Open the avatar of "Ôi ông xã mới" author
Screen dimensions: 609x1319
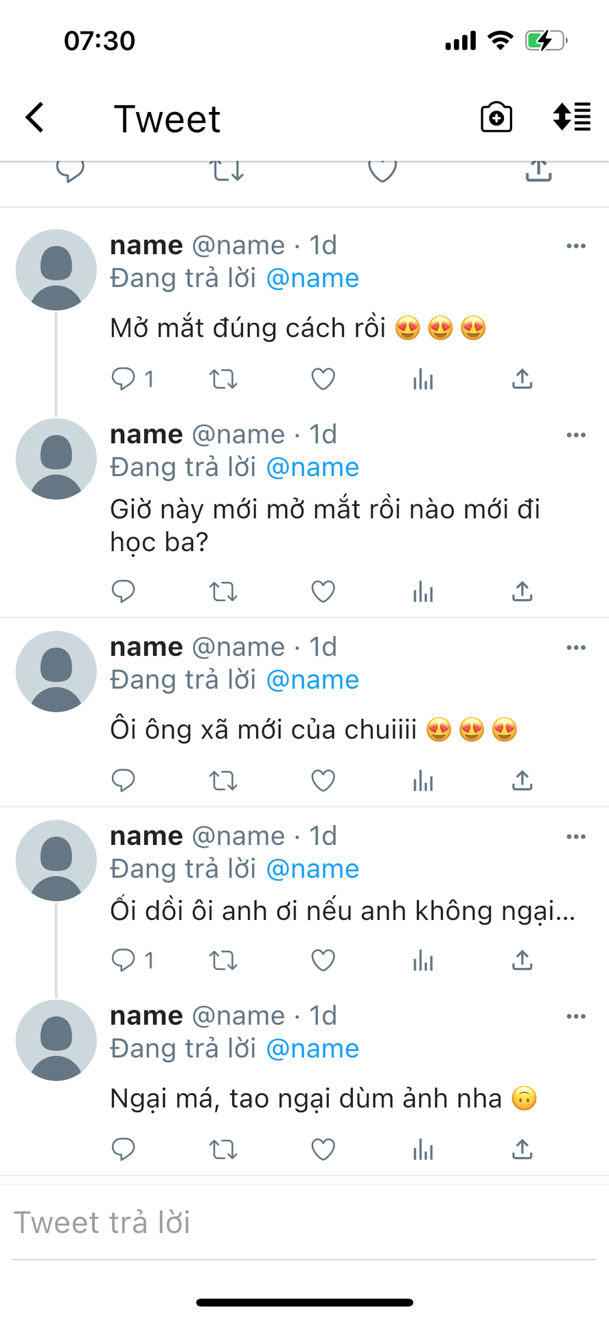56,671
